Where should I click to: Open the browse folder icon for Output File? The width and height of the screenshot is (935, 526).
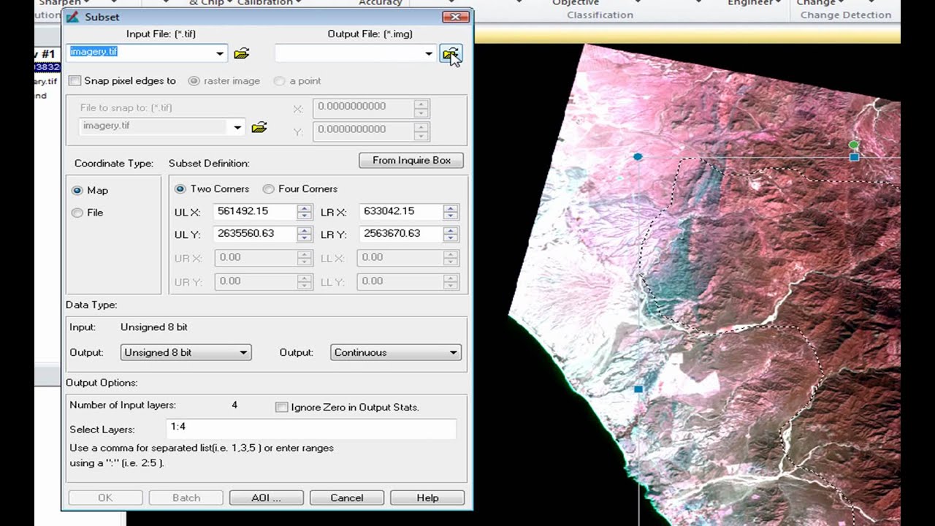click(x=451, y=53)
